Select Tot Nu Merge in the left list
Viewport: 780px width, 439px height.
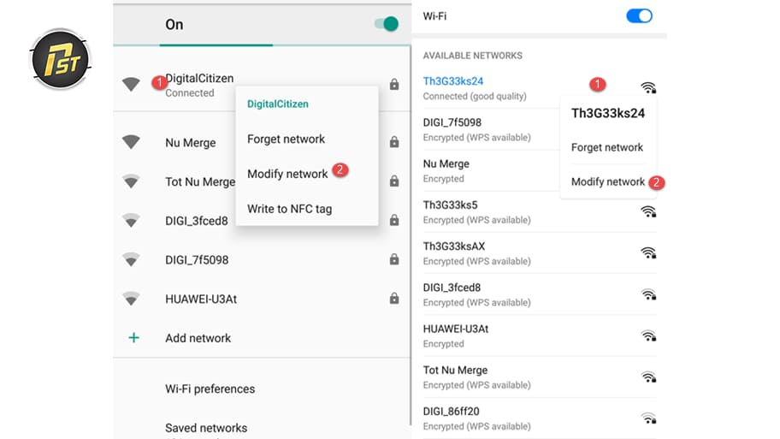click(200, 181)
